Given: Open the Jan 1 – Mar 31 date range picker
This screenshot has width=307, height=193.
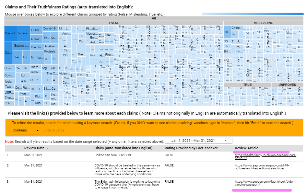Looking at the screenshot, I should click(x=198, y=141).
